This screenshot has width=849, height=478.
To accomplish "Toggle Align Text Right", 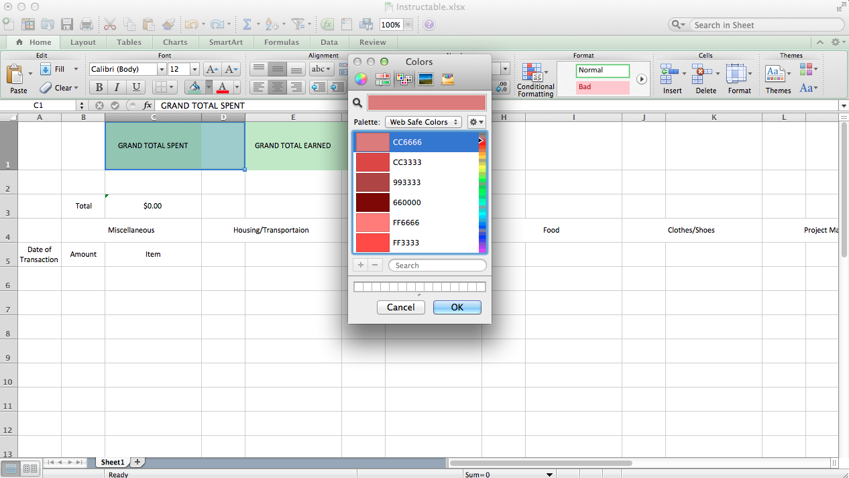I will pos(296,87).
